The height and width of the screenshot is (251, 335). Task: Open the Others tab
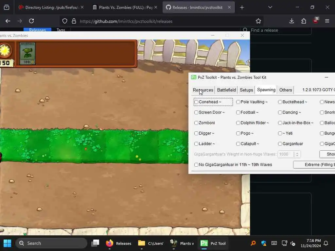286,90
